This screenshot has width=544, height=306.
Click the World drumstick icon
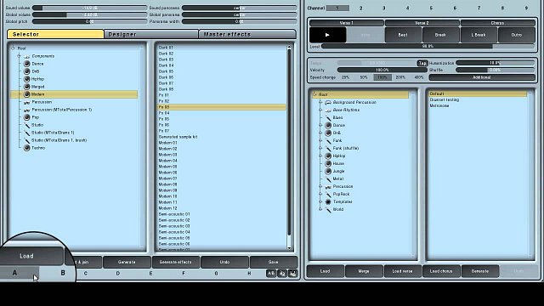tap(328, 209)
